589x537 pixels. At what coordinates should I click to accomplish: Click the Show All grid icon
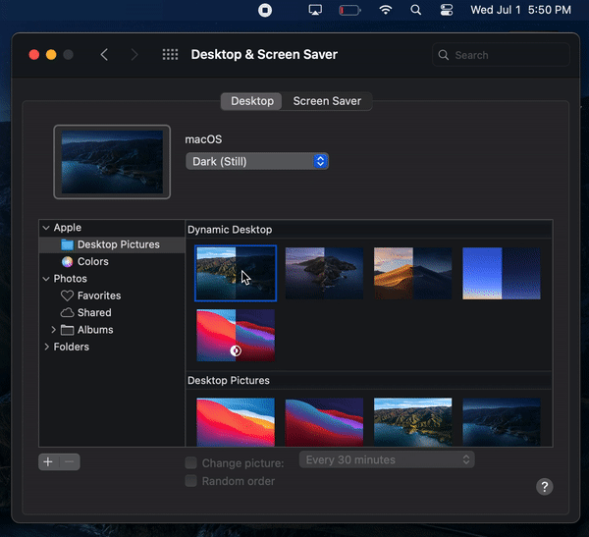(170, 55)
